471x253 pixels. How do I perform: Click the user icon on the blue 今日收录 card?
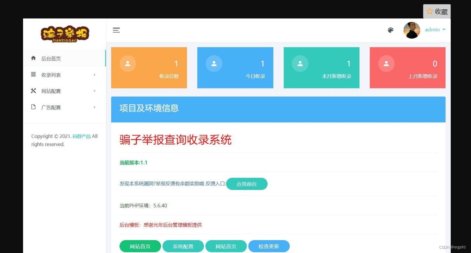coord(214,63)
